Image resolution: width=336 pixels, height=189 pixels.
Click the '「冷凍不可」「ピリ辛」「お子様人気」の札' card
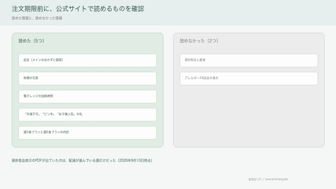tap(87, 115)
